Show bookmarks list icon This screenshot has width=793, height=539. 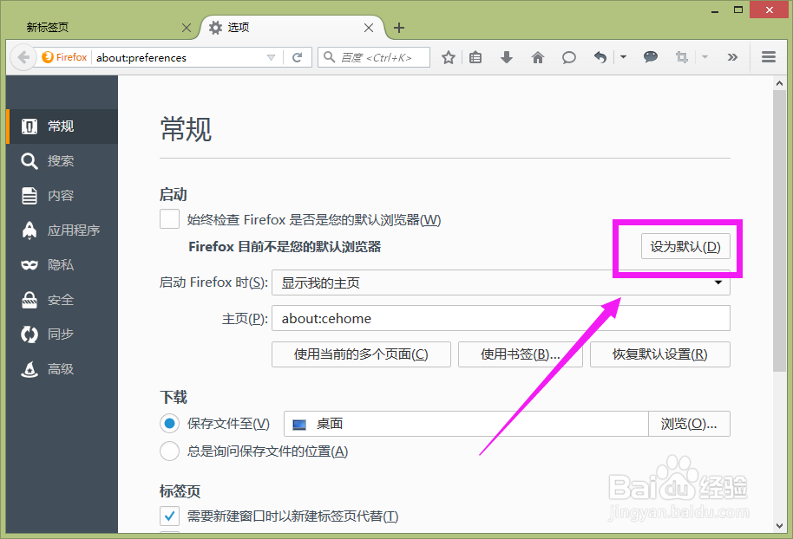(475, 57)
